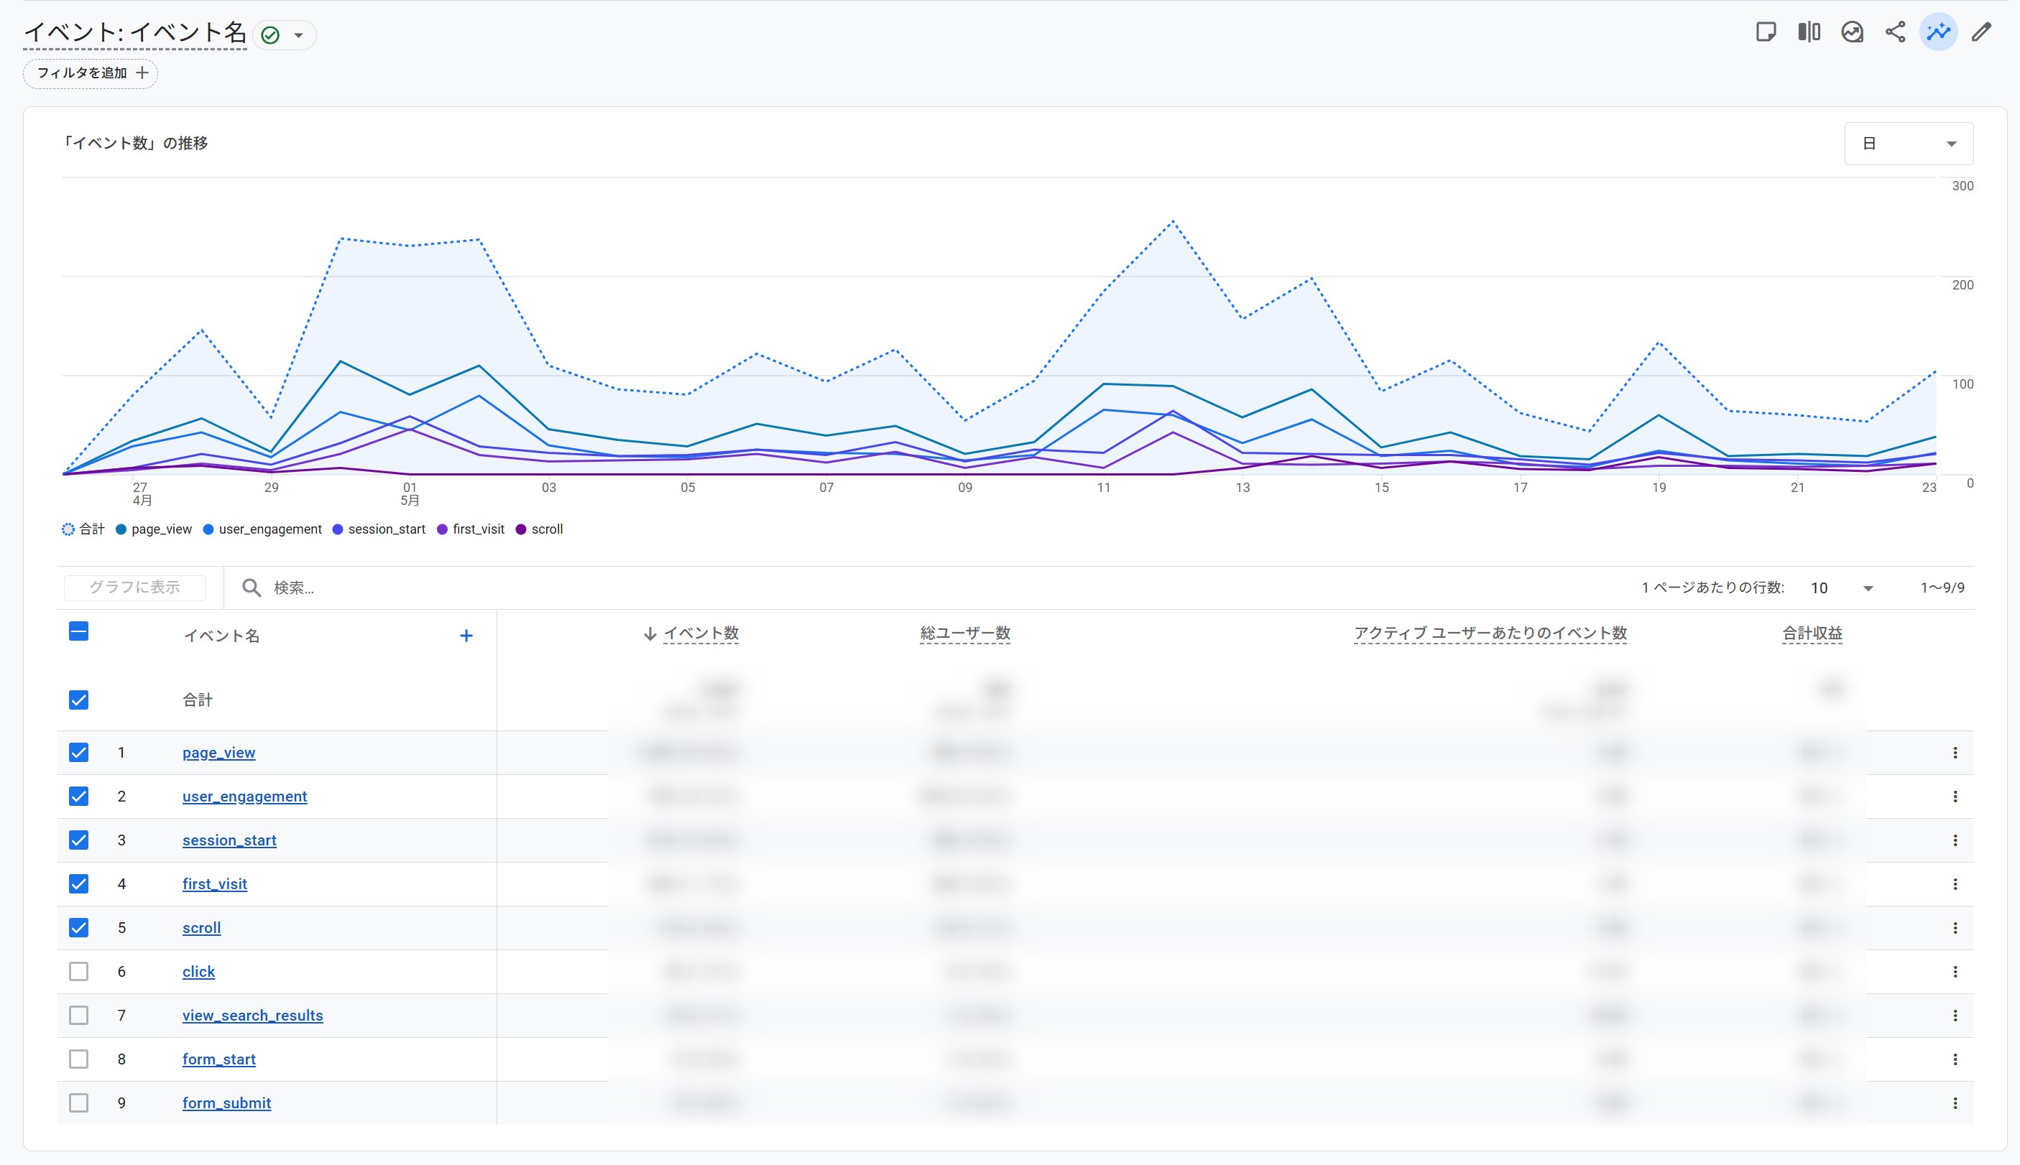Click the share report icon

[1895, 32]
